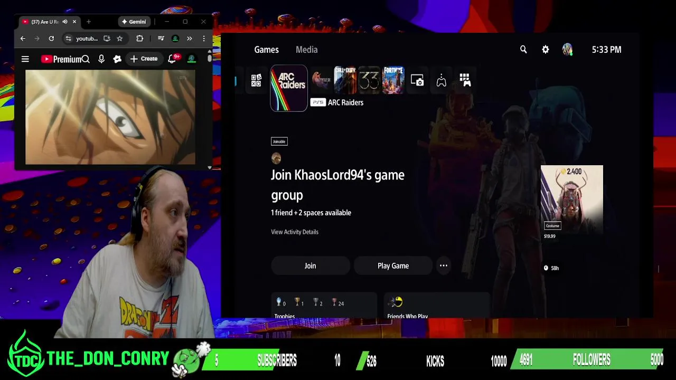Open the PlayStation profile avatar
Screen dimensions: 676x380
(x=567, y=50)
